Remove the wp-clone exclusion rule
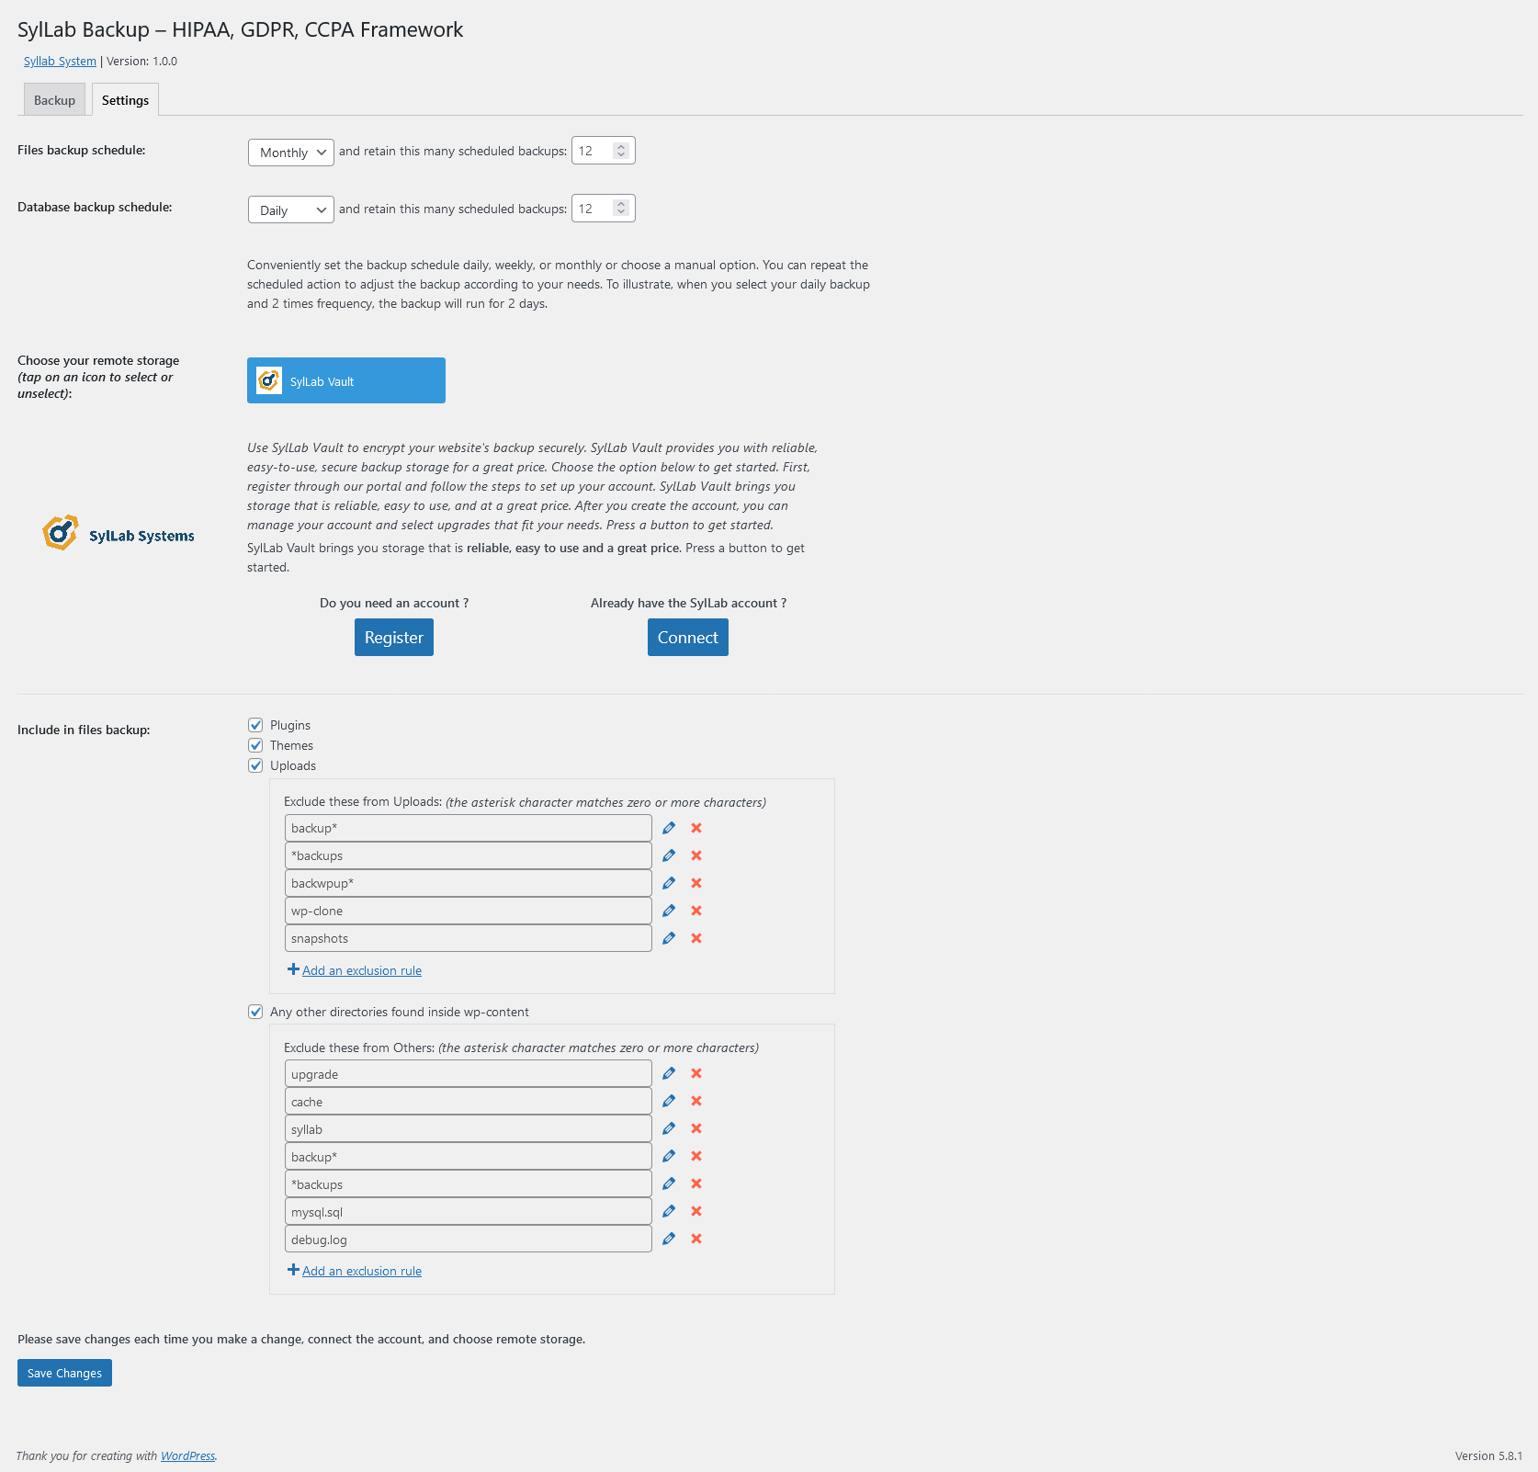Viewport: 1538px width, 1472px height. (x=696, y=911)
